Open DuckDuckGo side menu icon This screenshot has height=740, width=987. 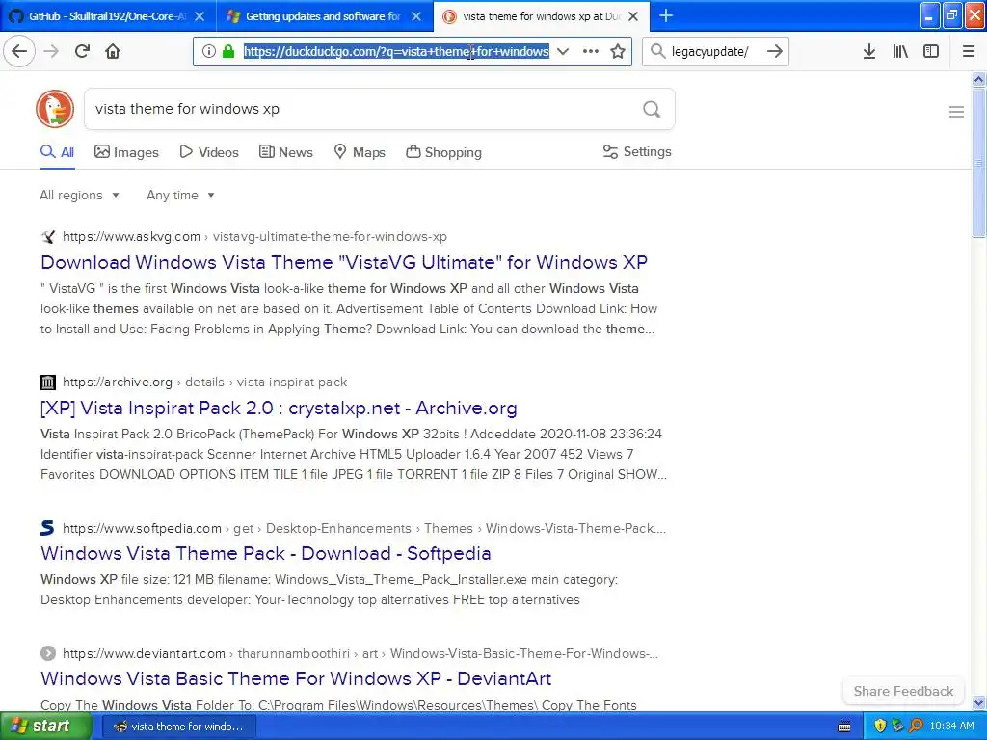(956, 112)
